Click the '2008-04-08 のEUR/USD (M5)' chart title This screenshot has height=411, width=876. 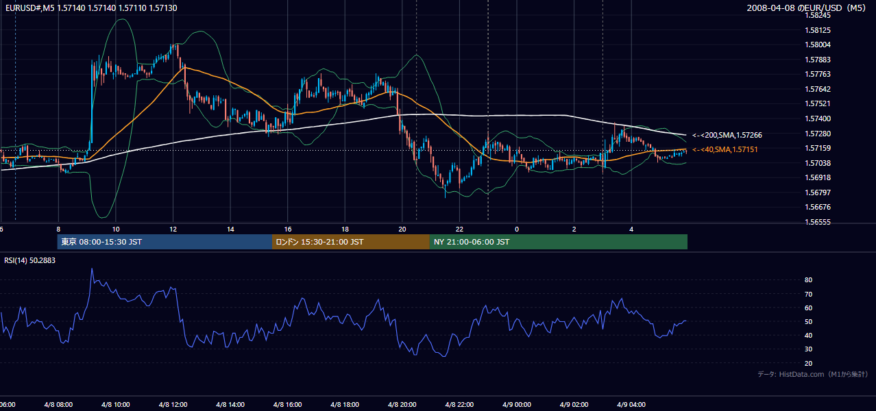pyautogui.click(x=807, y=8)
